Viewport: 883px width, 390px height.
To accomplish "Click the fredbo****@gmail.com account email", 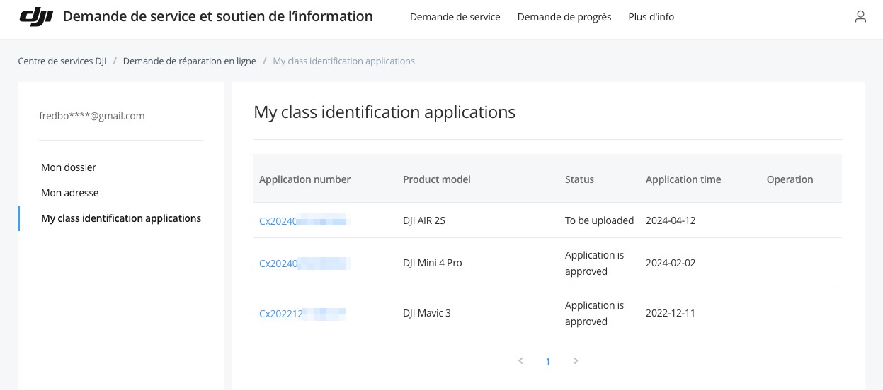I will (x=92, y=116).
